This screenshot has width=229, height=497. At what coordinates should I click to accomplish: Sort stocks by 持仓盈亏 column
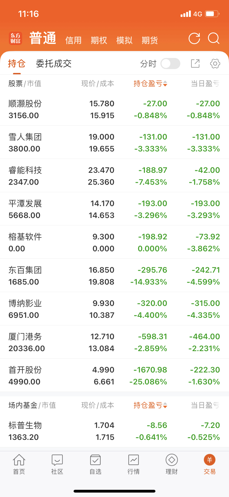click(150, 83)
